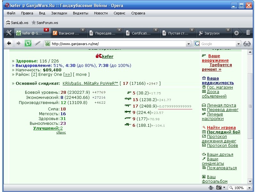Open the kefer profile link
Image resolution: width=256 pixels, height=192 pixels.
click(108, 56)
